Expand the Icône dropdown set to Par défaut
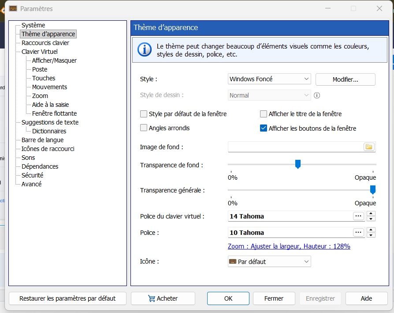Image resolution: width=394 pixels, height=313 pixels. (269, 261)
